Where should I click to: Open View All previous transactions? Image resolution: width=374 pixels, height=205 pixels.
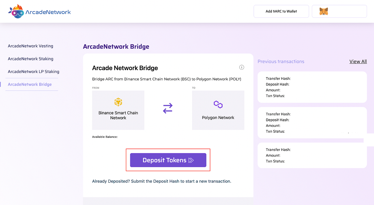point(358,62)
